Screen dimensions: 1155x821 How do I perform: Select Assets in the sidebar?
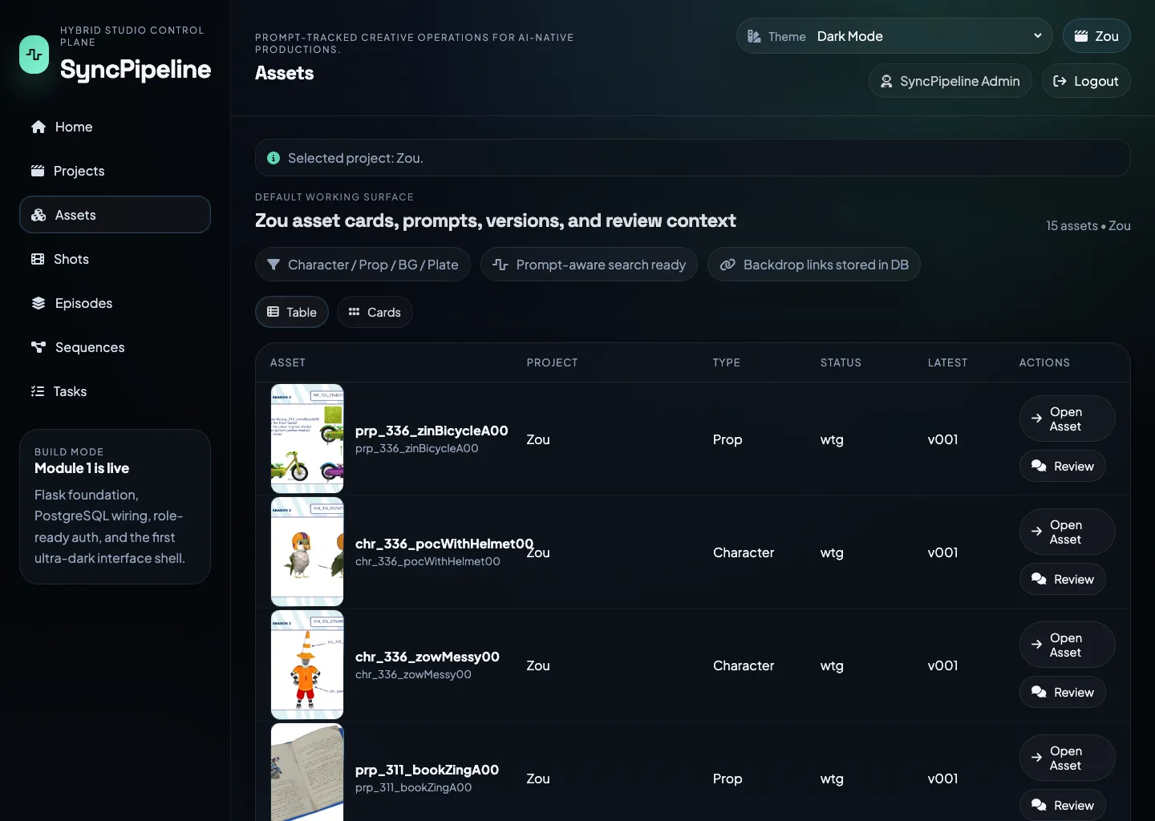pos(115,215)
